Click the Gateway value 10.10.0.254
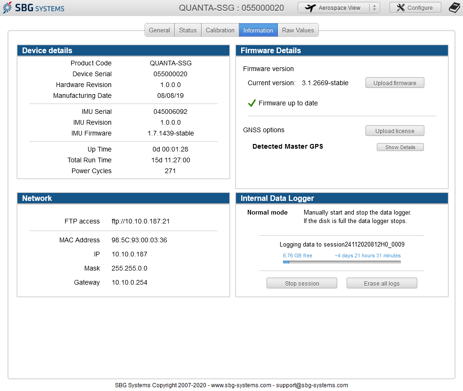Image resolution: width=463 pixels, height=391 pixels. (x=130, y=282)
